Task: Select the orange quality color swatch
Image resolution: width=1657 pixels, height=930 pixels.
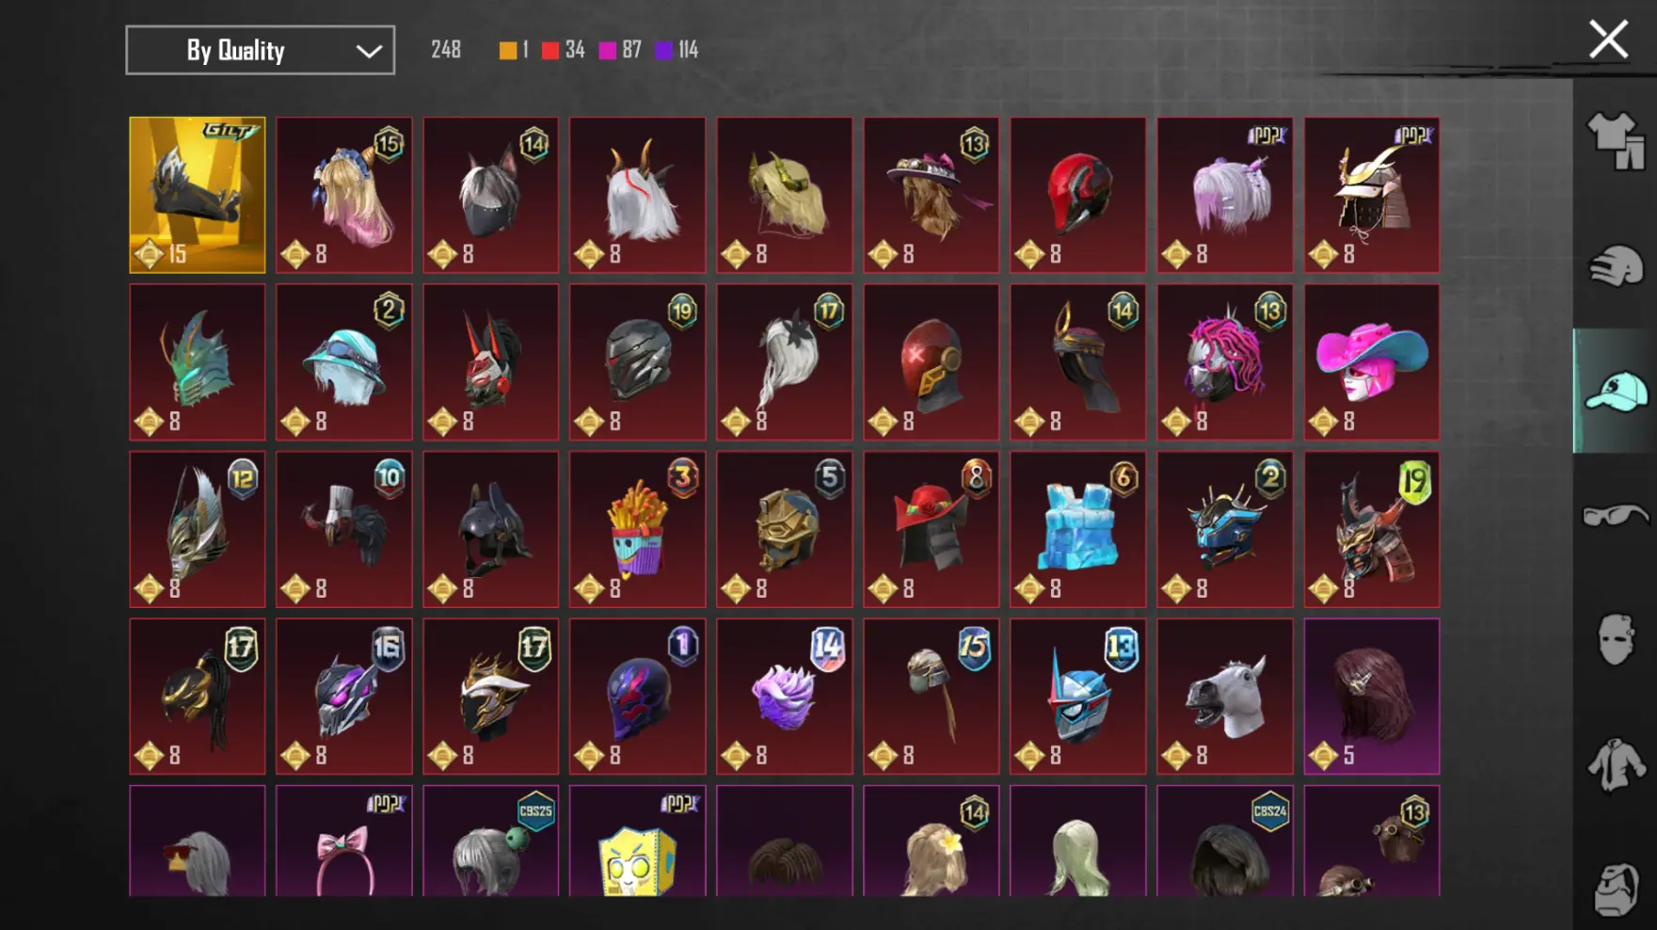Action: click(x=507, y=50)
